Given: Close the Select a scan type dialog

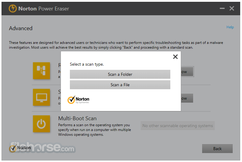Looking at the screenshot, I should 175,57.
